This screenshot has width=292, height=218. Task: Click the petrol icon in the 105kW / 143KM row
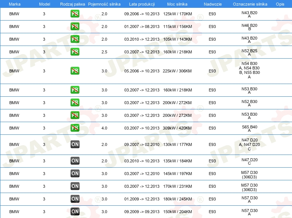(x=75, y=39)
